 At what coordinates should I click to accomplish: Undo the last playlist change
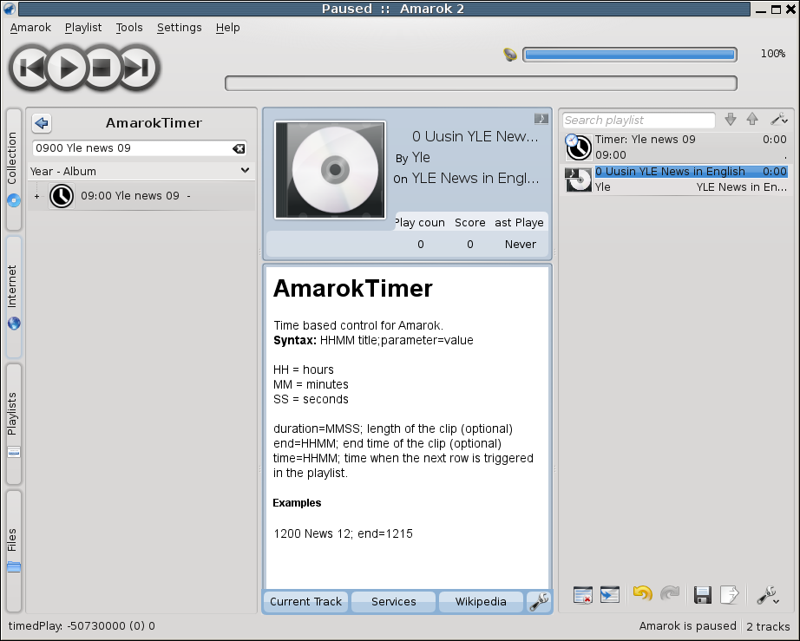(x=642, y=594)
